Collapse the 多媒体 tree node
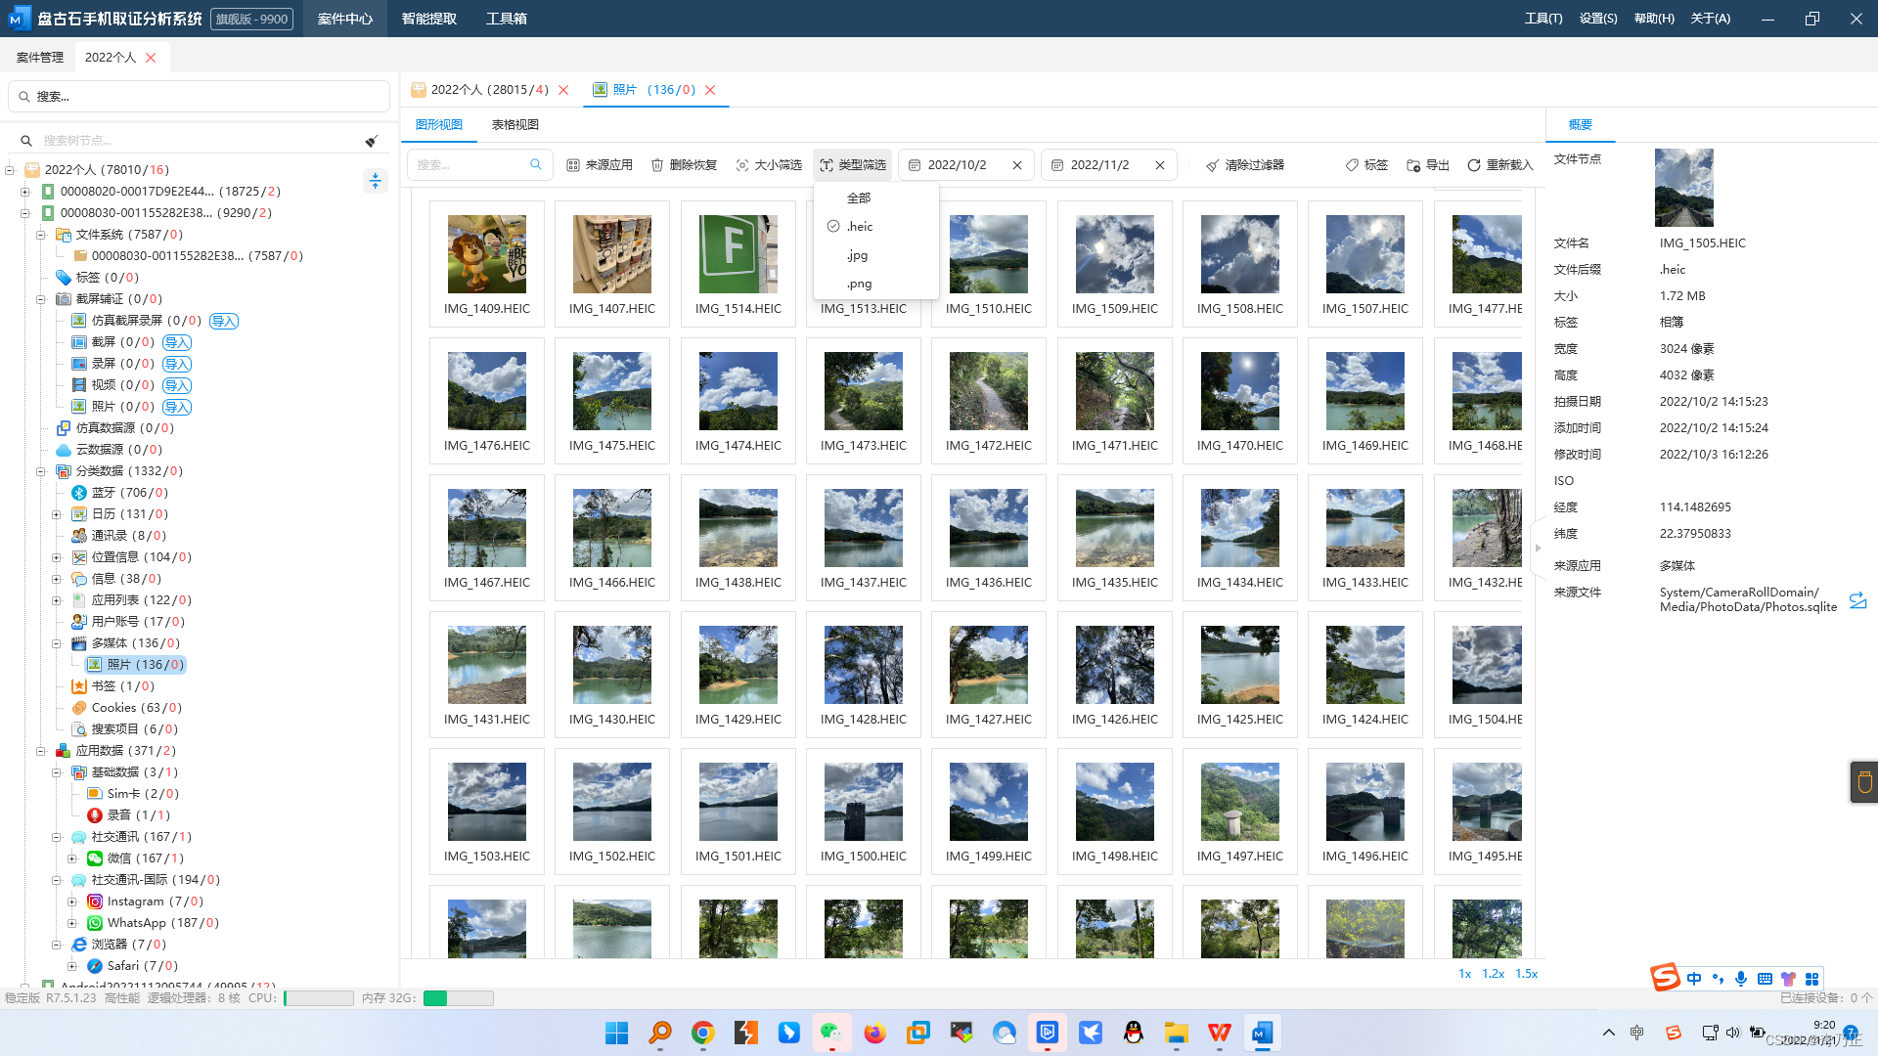 click(57, 643)
